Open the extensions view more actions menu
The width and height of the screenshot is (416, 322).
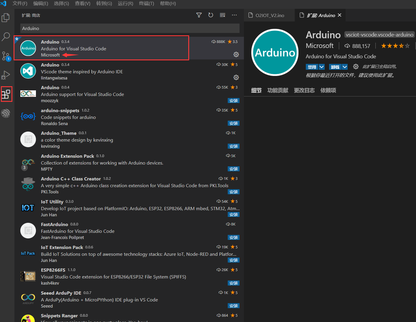point(234,15)
